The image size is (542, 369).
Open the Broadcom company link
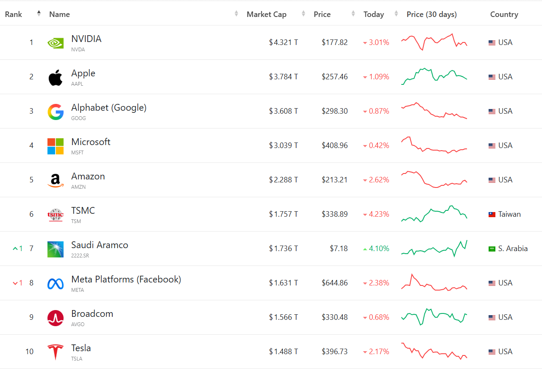coord(92,314)
